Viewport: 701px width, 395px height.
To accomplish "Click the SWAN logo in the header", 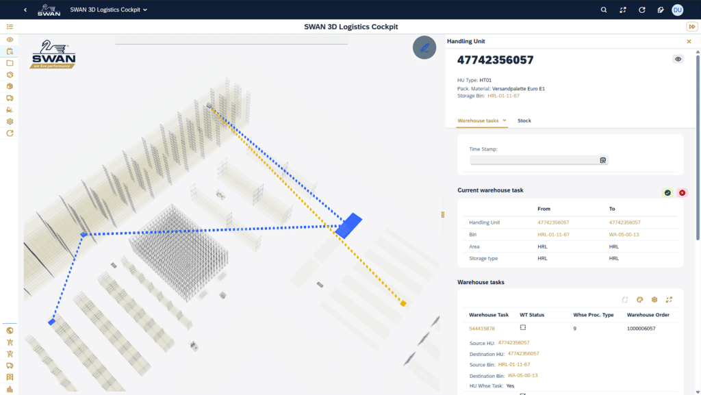I will 49,10.
